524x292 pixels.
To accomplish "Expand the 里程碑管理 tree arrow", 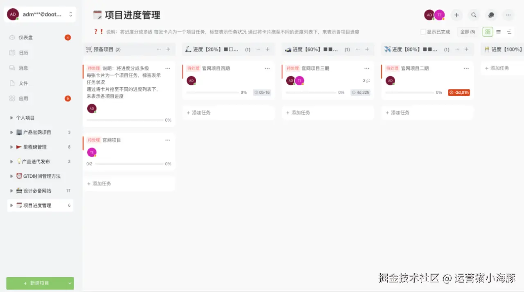I will [x=11, y=147].
